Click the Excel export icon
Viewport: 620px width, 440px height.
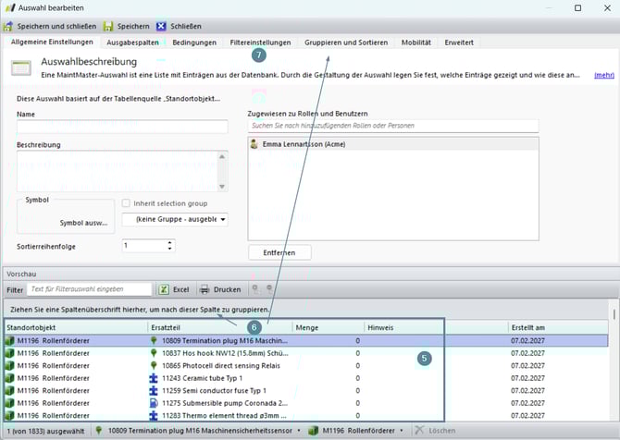coord(164,289)
